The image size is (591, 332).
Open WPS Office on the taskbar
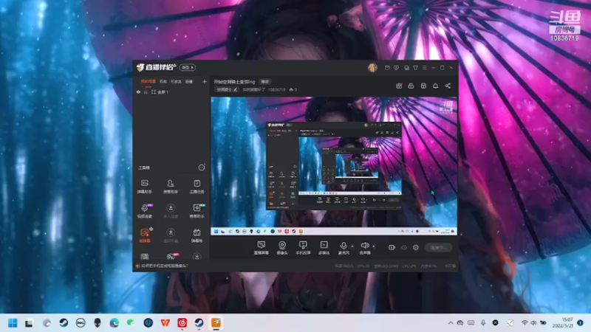(165, 323)
